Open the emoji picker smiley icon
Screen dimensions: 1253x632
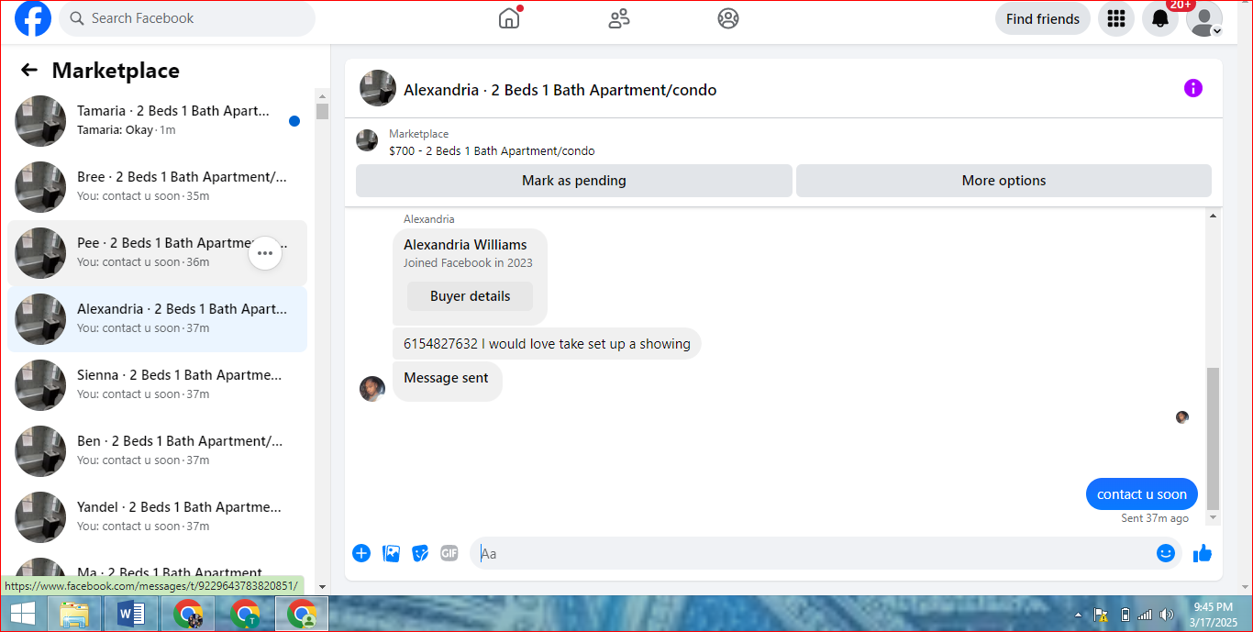click(x=1166, y=553)
